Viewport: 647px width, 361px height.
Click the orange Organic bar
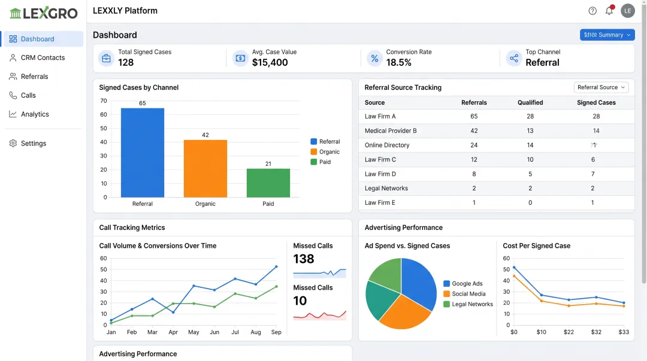point(205,168)
